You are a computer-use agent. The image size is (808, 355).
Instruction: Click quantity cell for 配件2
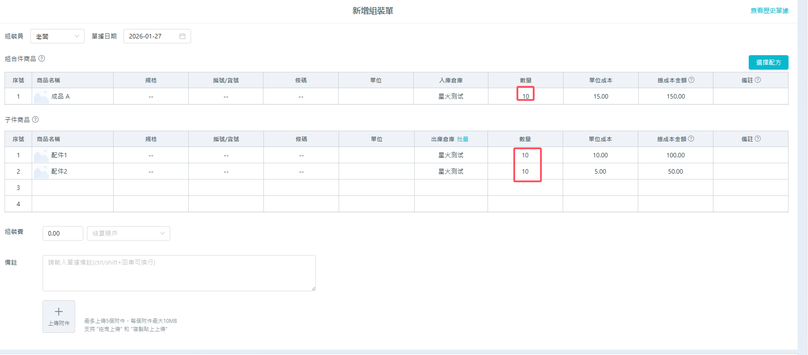[x=525, y=171]
